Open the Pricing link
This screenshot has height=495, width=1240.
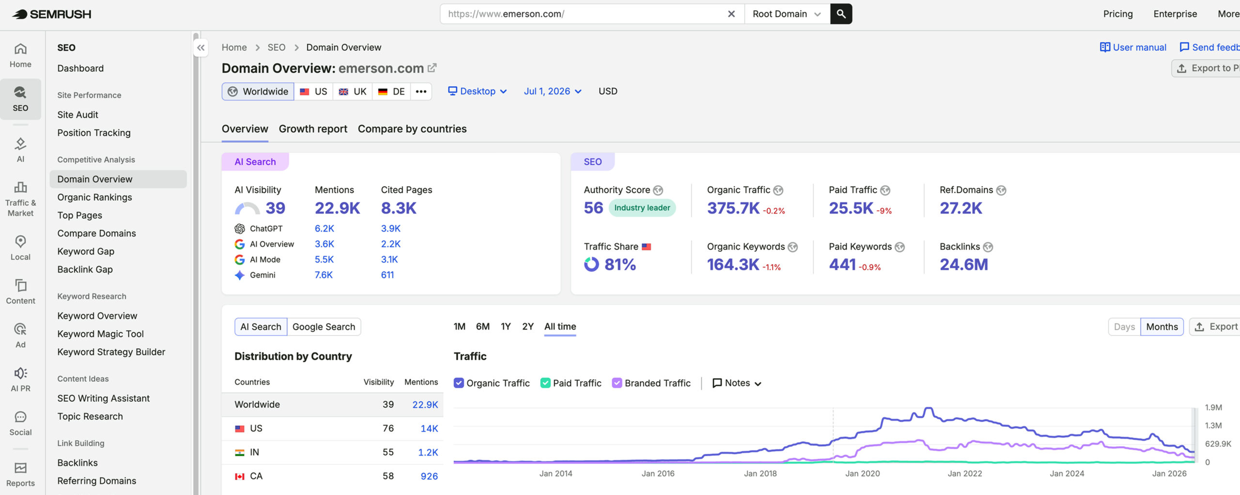tap(1118, 14)
